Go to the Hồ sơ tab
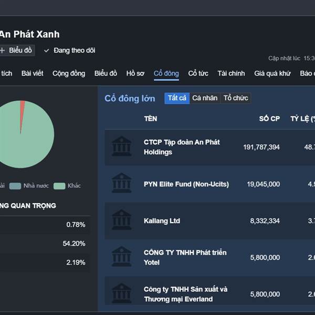This screenshot has height=315, width=315. pos(135,73)
